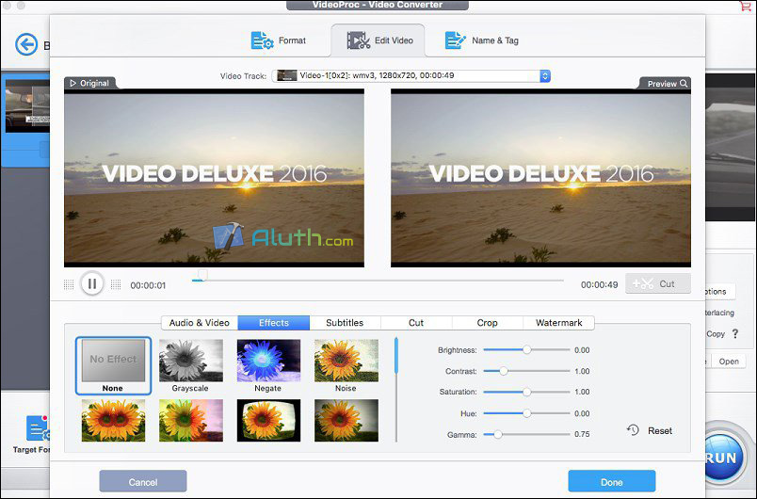Open the Crop tab
This screenshot has width=757, height=499.
pyautogui.click(x=487, y=323)
